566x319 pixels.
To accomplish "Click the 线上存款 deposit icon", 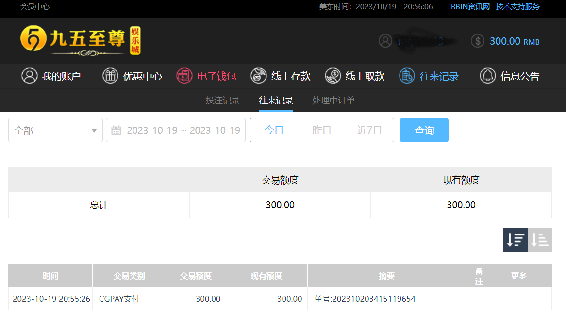I will point(258,76).
